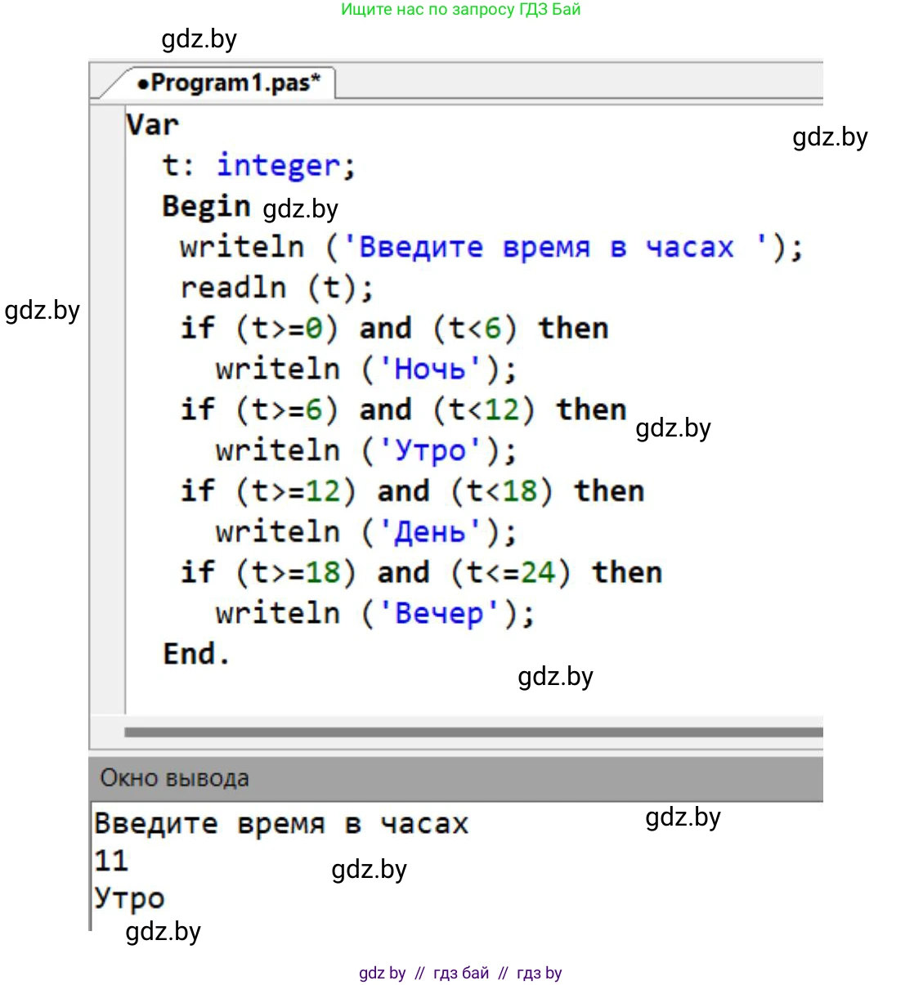Click the 'Введите время в часах' string in code
The height and width of the screenshot is (985, 923).
(x=546, y=247)
